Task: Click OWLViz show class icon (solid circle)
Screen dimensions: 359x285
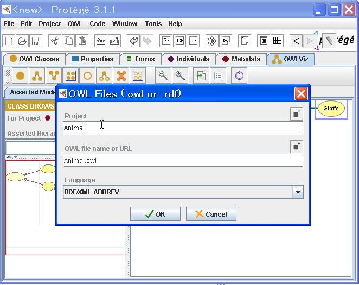Action: click(20, 75)
